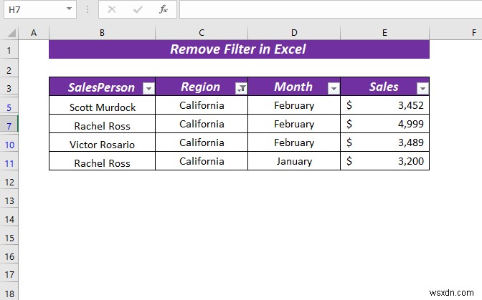Click the 'Remove Filter in Excel' title cell

point(239,49)
